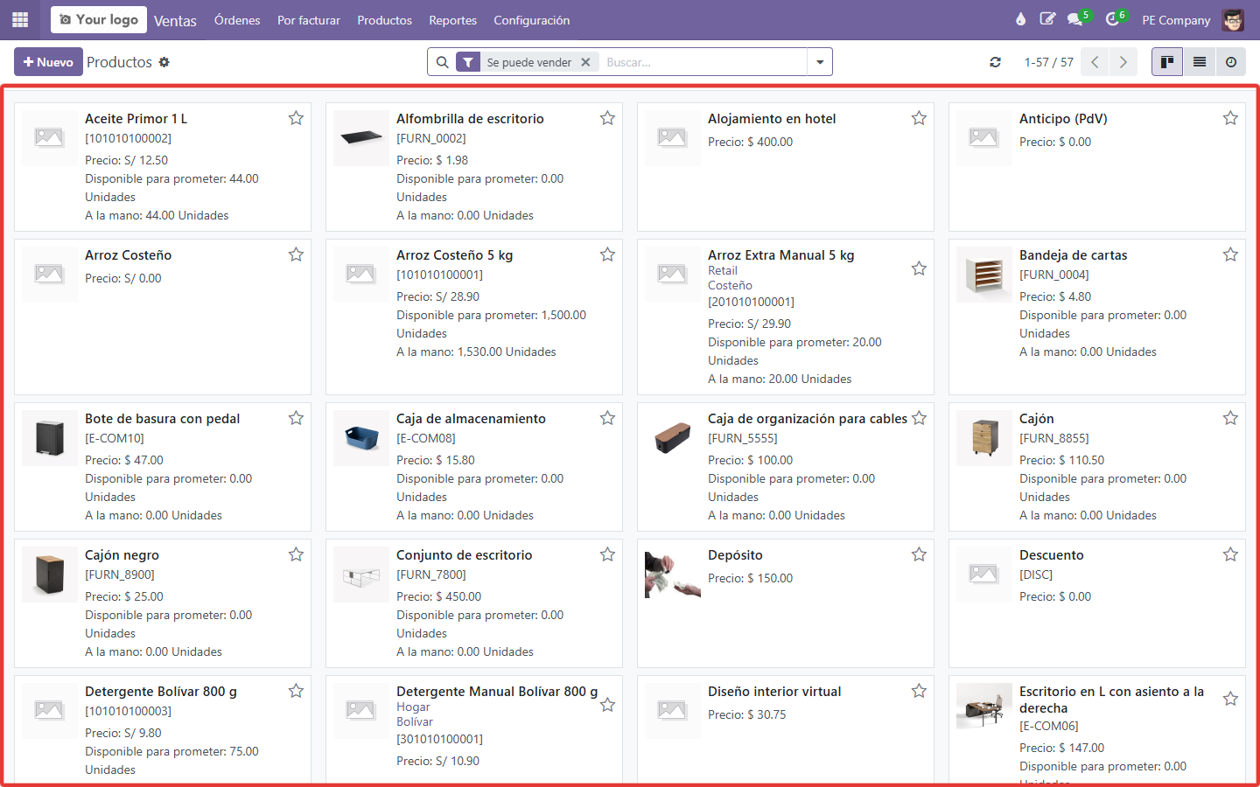This screenshot has height=787, width=1260.
Task: Click the Your logo company badge
Action: [x=99, y=19]
